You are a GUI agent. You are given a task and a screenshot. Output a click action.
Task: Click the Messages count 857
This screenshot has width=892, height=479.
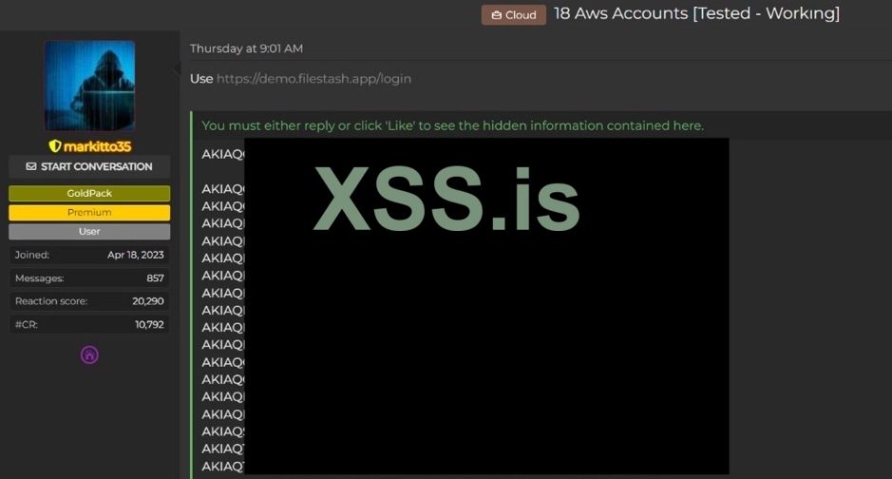[155, 278]
